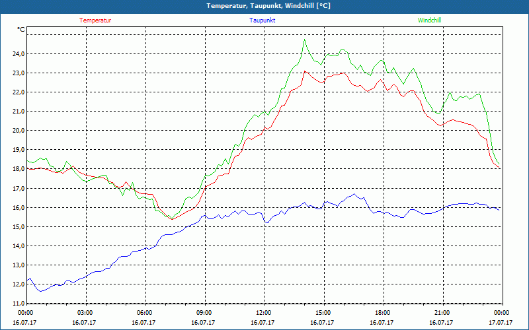Screen dimensions: 529x330
Task: Click the 13,0 y-axis value
Action: pos(19,265)
